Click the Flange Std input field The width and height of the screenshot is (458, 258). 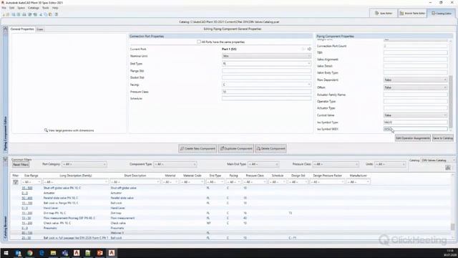click(x=266, y=71)
